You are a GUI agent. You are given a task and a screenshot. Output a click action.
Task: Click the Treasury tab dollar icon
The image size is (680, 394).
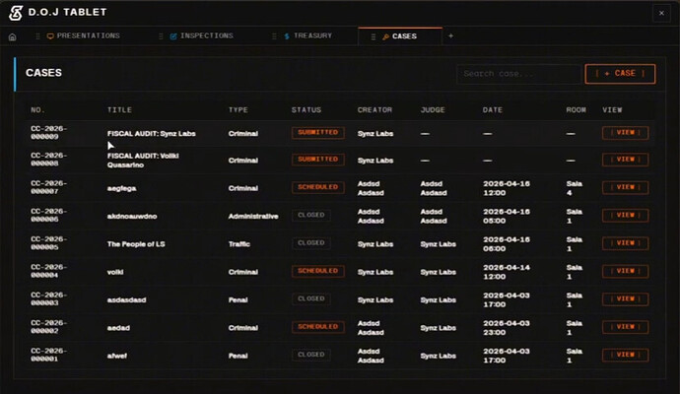click(287, 36)
